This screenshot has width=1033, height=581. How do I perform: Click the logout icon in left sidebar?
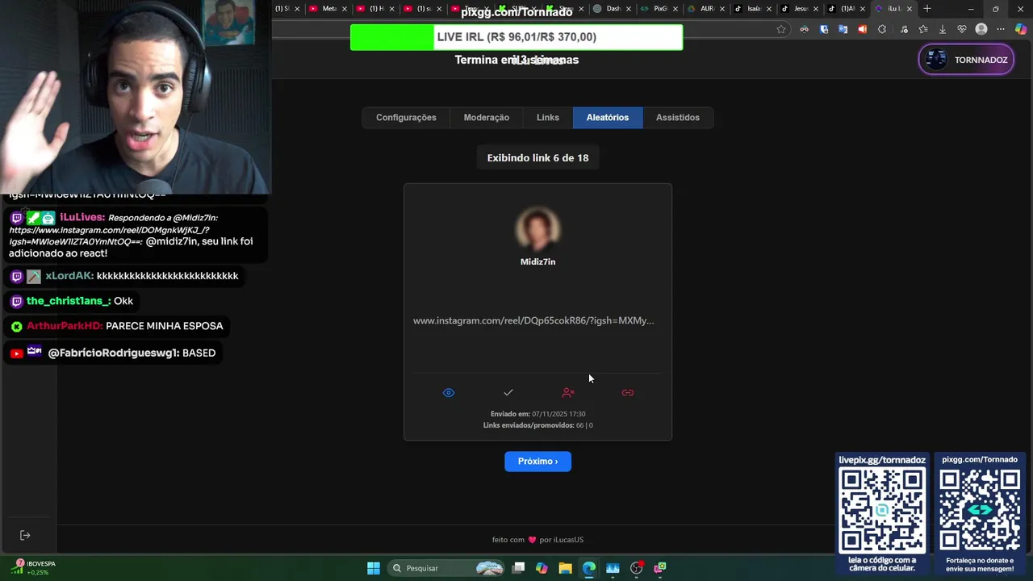pos(25,535)
